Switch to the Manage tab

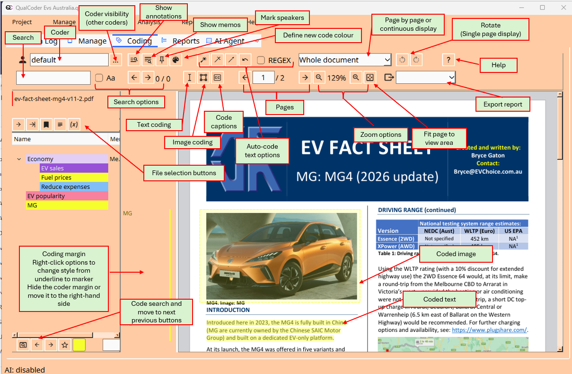click(87, 41)
